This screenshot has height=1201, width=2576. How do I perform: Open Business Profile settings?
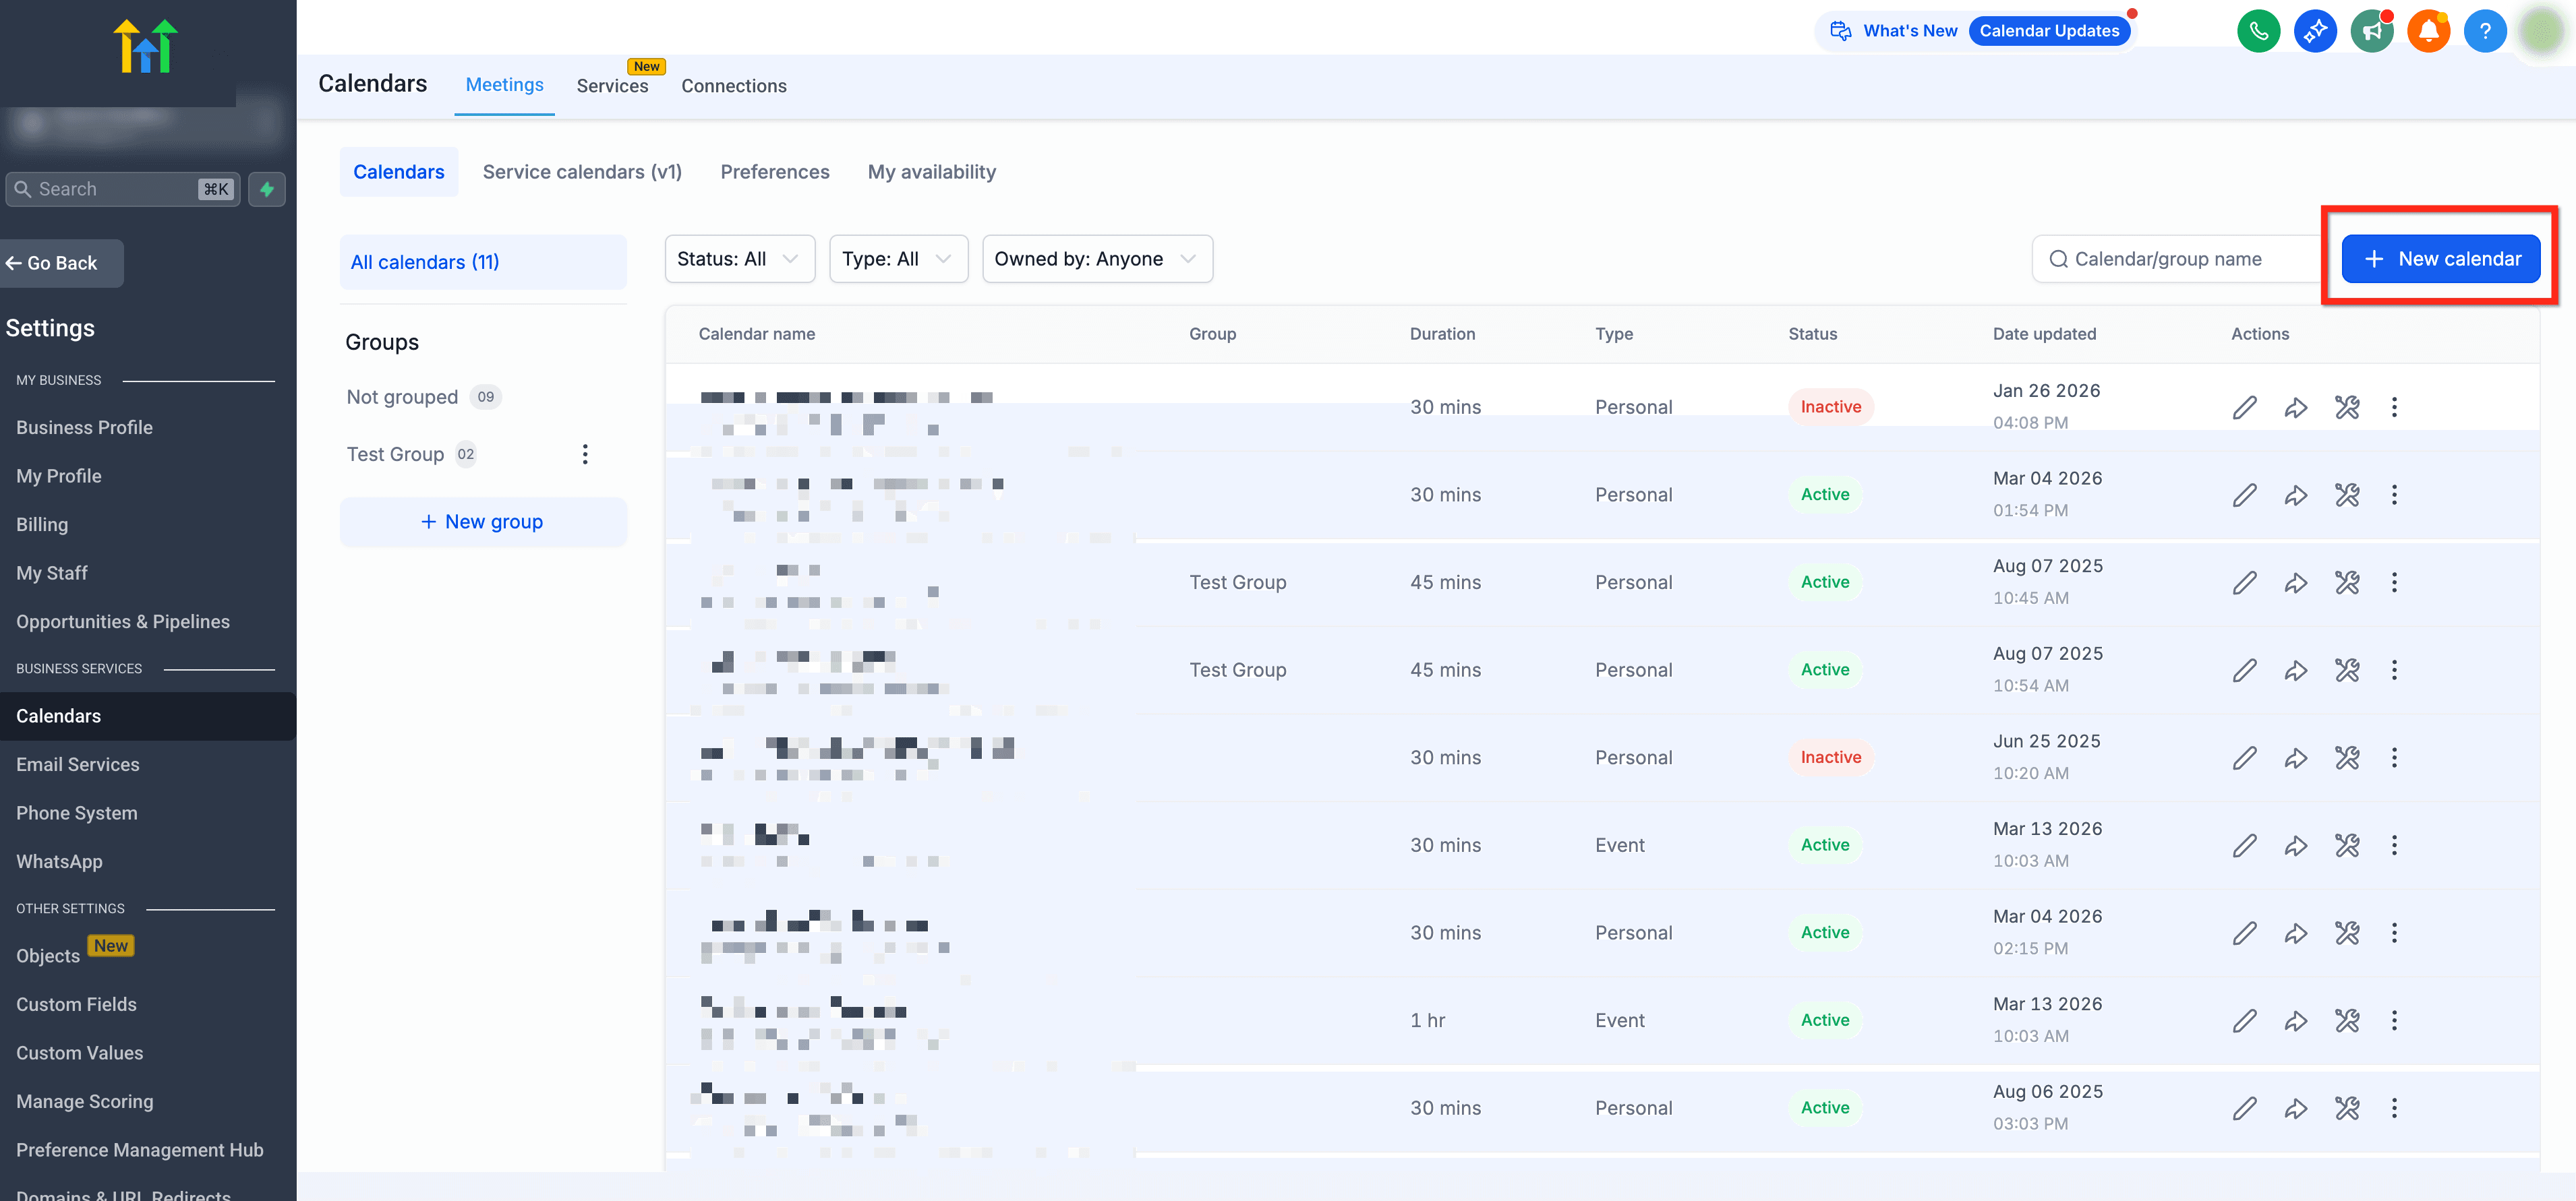[x=84, y=428]
